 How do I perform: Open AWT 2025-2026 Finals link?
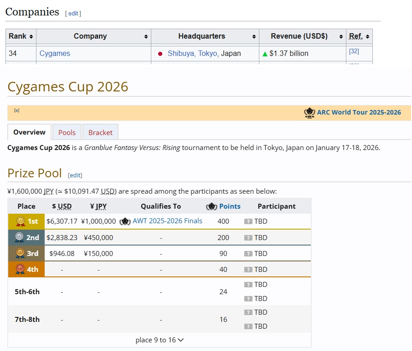(167, 221)
